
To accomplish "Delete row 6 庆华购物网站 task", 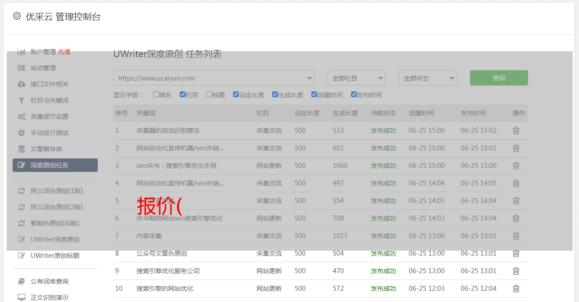I will [x=516, y=218].
